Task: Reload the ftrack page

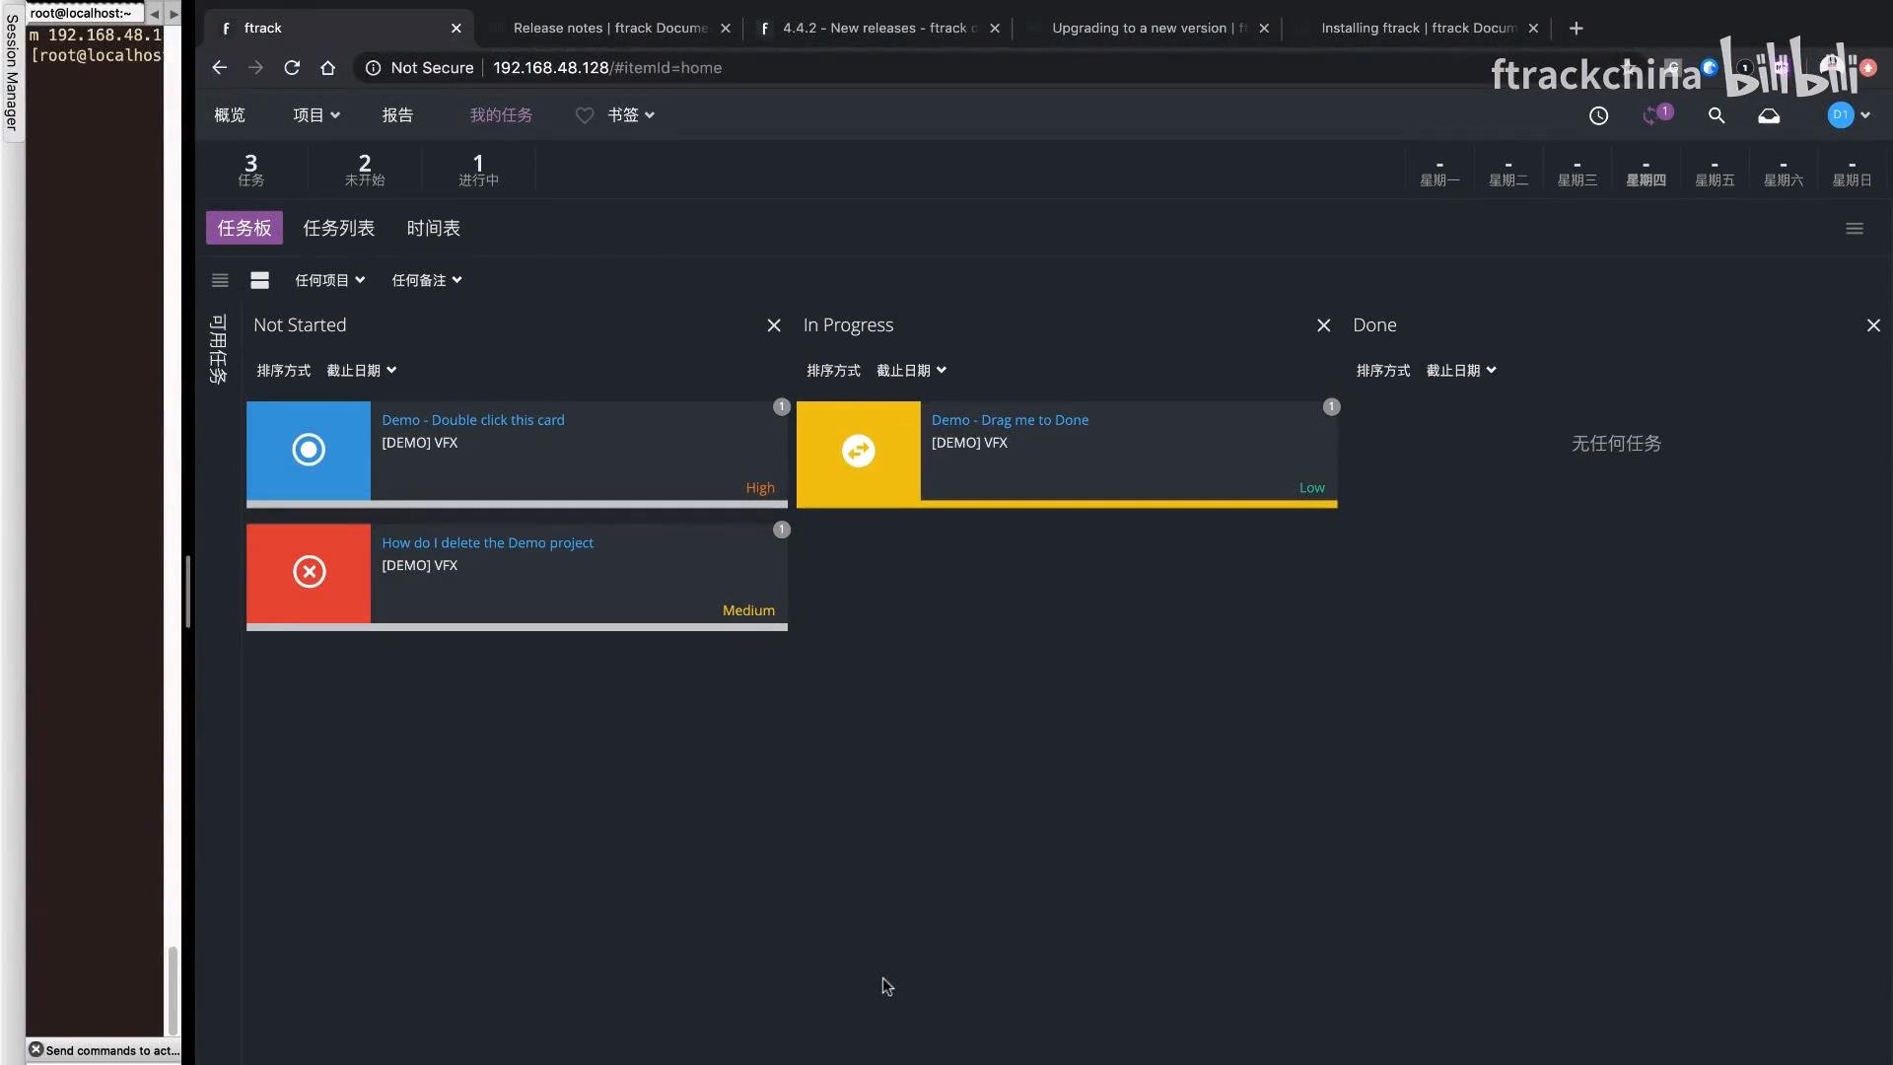Action: coord(292,67)
